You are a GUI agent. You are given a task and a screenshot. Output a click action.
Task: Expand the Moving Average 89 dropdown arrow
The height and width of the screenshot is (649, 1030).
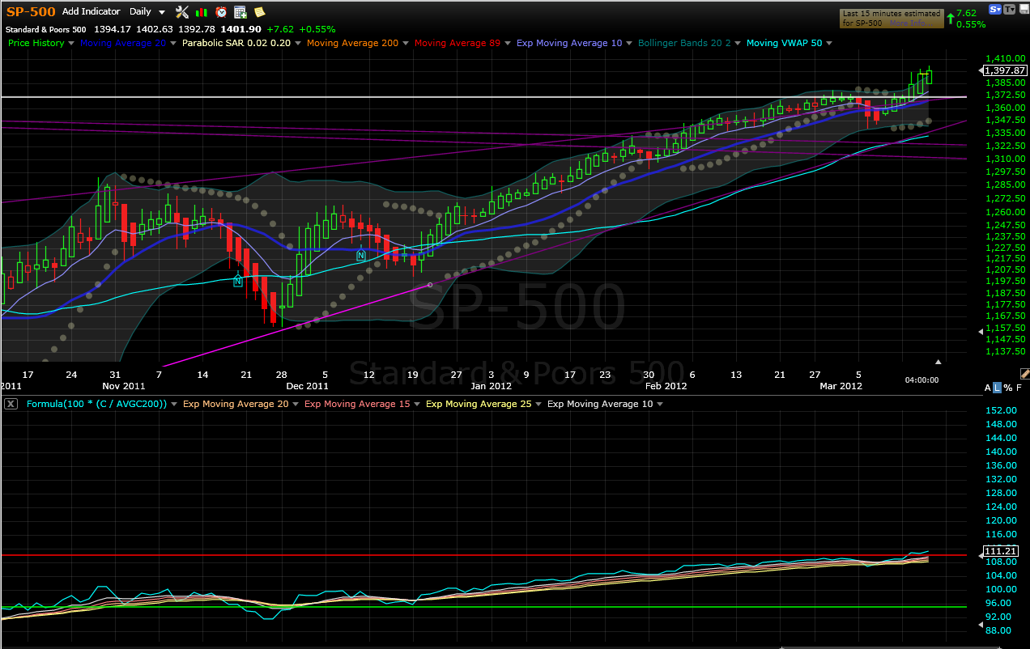coord(508,44)
